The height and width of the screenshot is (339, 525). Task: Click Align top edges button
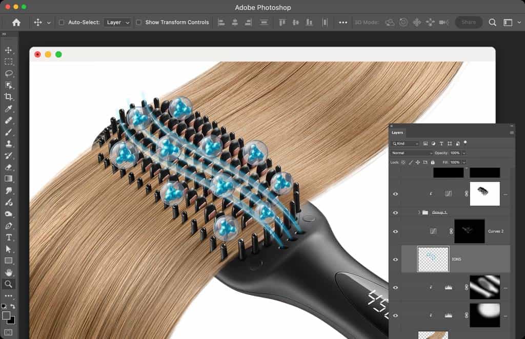[282, 23]
